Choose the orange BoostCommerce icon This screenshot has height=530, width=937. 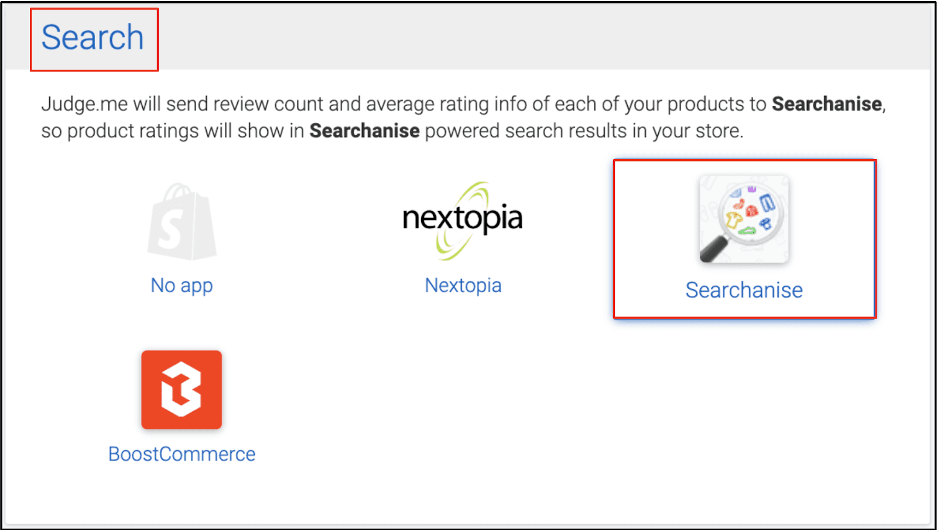(182, 390)
